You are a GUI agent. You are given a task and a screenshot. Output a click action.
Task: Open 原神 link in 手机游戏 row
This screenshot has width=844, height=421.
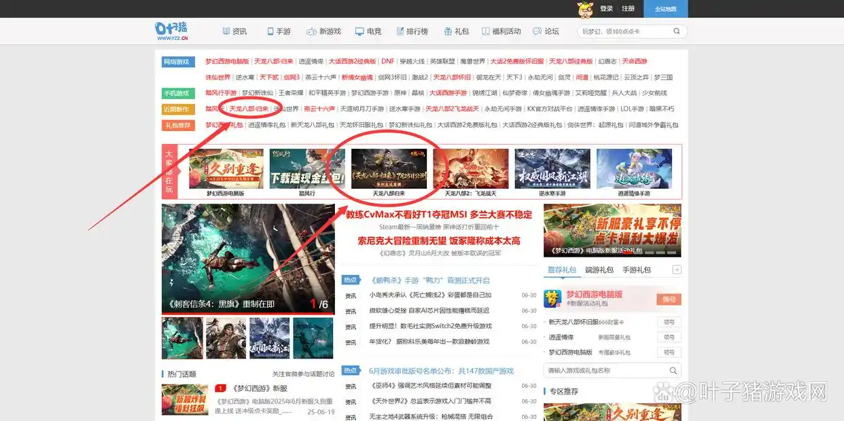(400, 93)
